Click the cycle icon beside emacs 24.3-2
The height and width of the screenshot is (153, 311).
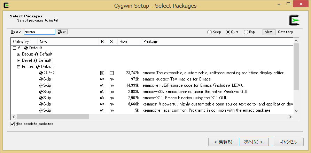(41, 73)
